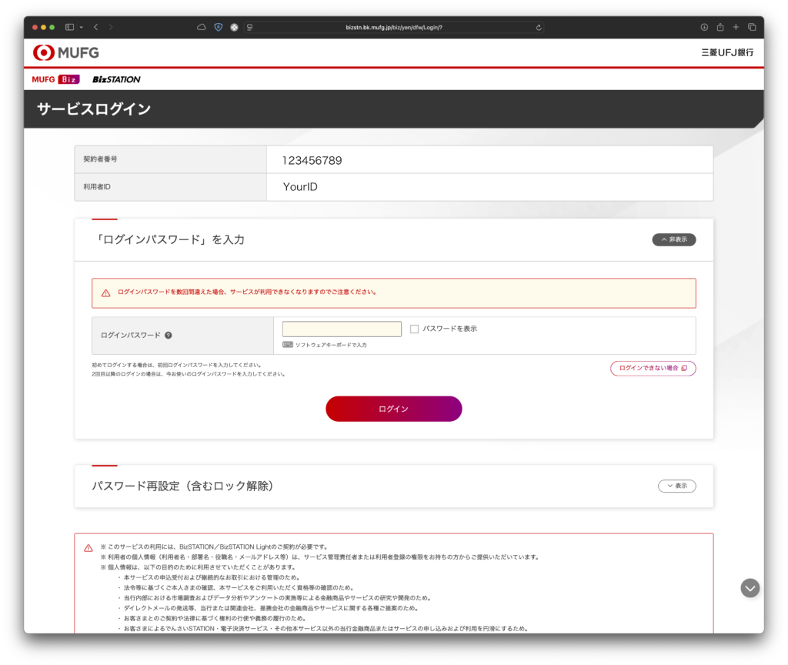Viewport: 788px width, 665px height.
Task: Open a new tab with plus icon
Action: (736, 27)
